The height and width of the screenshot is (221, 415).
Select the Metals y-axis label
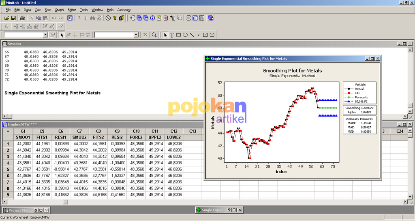[x=213, y=122]
